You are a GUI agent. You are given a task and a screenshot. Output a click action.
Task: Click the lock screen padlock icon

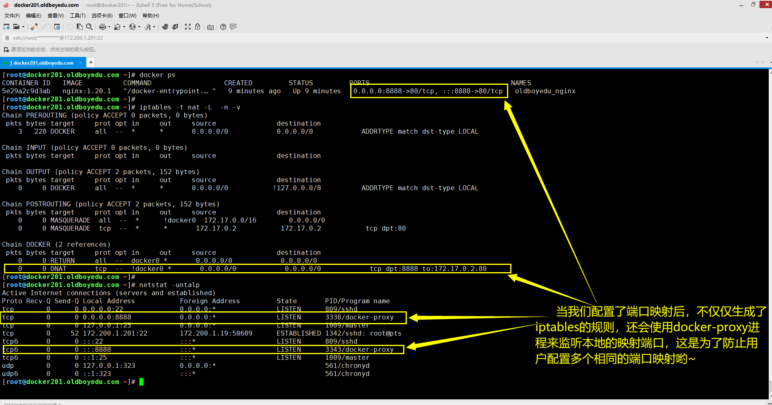198,27
